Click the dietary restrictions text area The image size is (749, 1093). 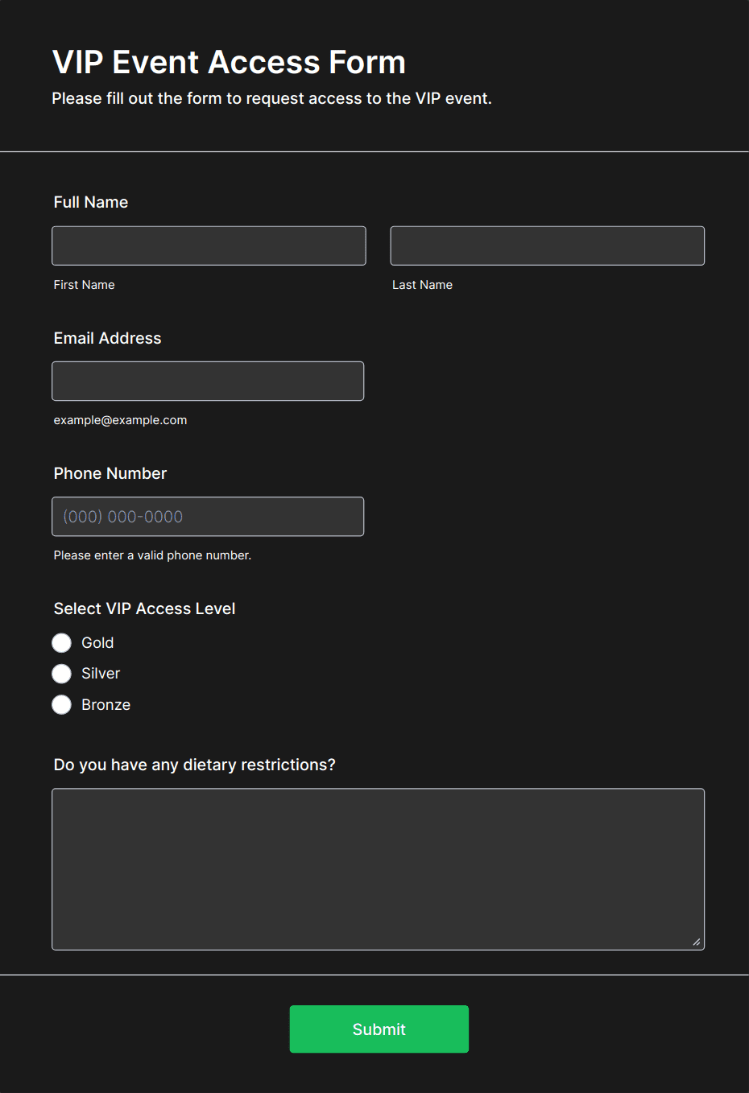coord(378,868)
